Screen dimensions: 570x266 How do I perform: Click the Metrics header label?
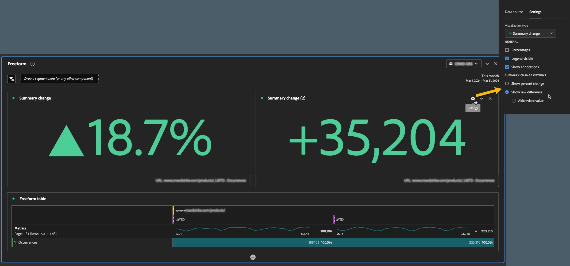(x=20, y=228)
